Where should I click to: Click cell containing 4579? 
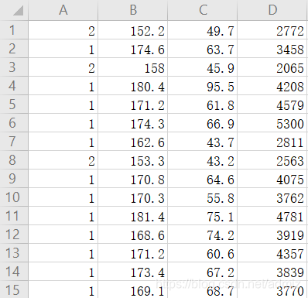[x=272, y=104]
